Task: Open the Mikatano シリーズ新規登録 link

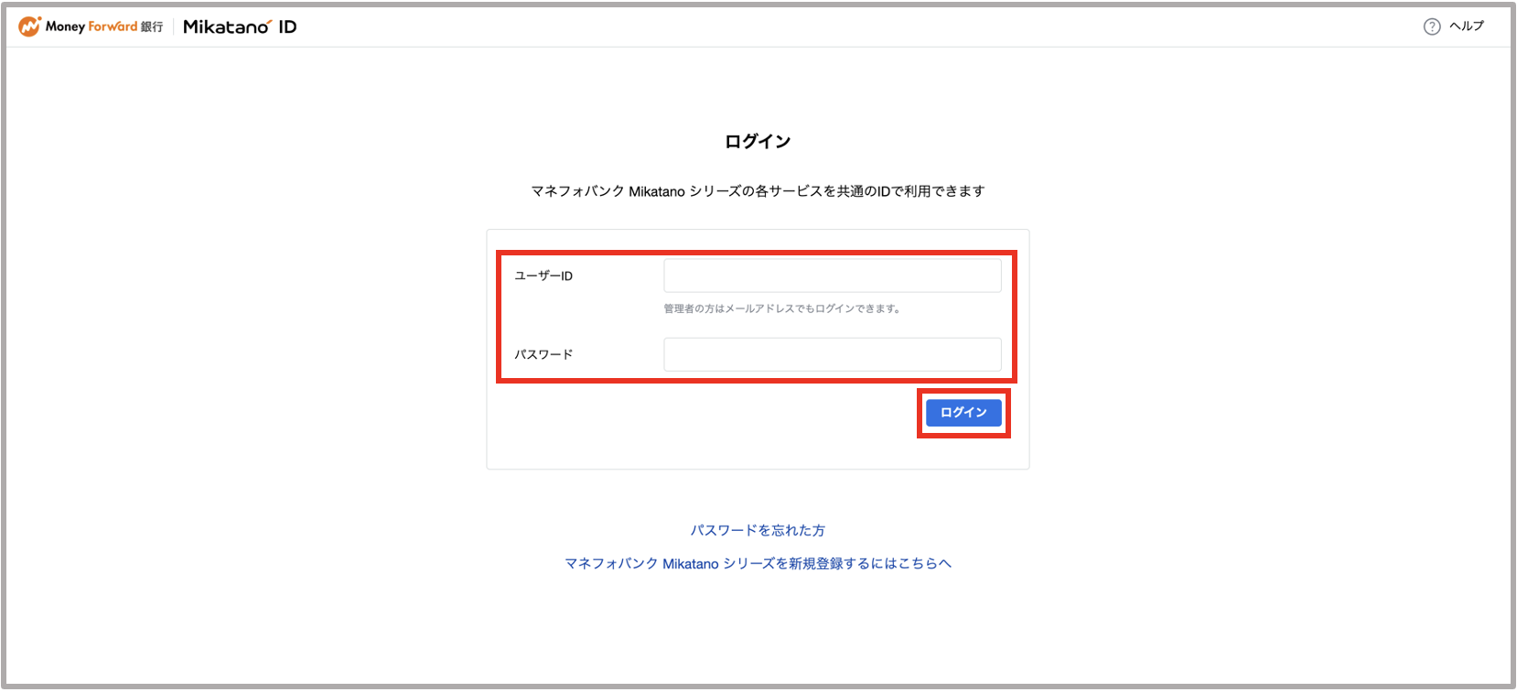Action: 758,563
